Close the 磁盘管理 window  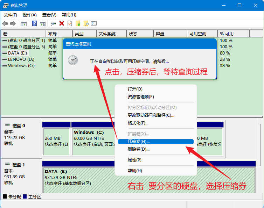tap(255, 5)
